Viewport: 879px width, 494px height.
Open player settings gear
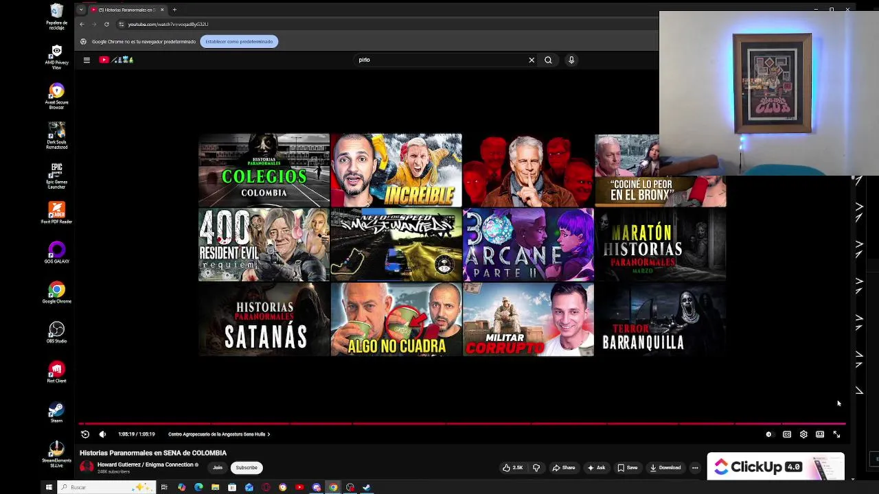pos(803,434)
